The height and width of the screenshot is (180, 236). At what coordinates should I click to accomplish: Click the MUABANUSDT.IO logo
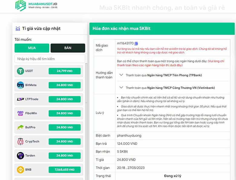[36, 5]
